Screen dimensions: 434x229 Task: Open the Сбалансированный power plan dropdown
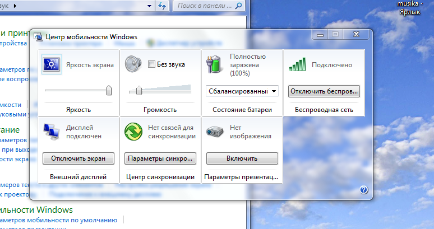(x=242, y=91)
